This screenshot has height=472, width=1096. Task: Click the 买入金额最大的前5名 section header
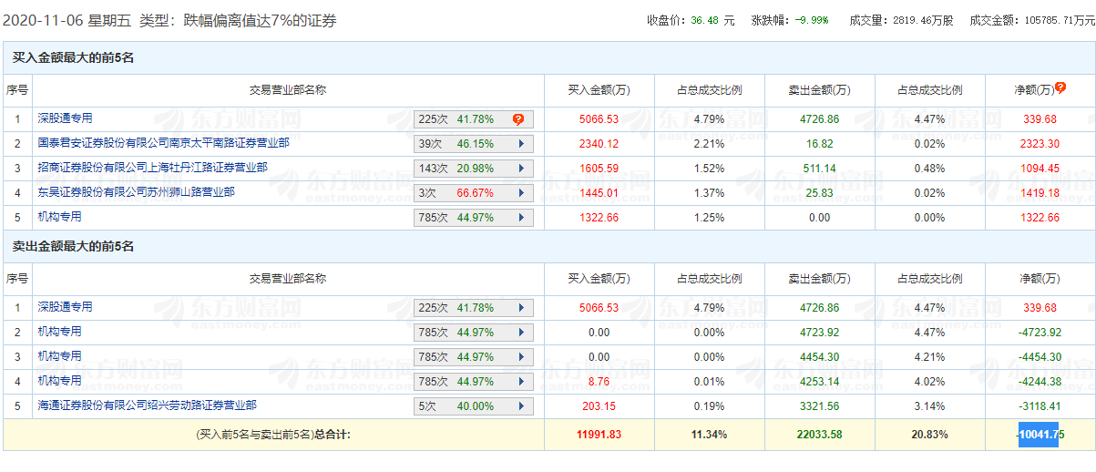pos(73,57)
